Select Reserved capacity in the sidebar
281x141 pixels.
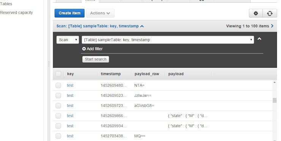(x=16, y=13)
